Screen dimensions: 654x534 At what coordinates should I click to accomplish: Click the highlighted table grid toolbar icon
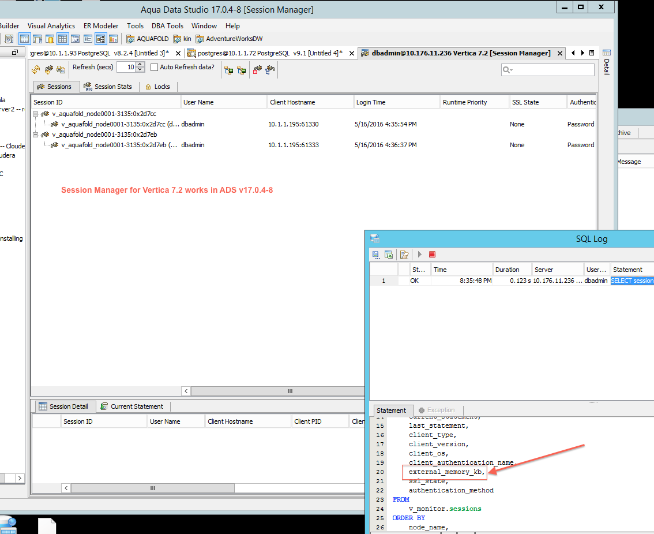(x=62, y=39)
